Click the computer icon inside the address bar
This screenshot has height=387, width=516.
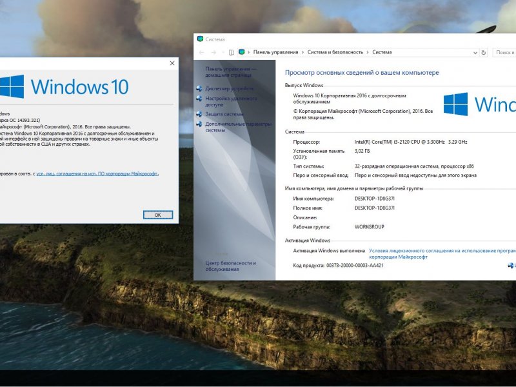pyautogui.click(x=241, y=52)
